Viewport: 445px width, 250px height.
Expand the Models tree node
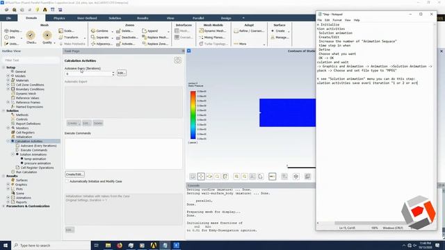(x=8, y=76)
